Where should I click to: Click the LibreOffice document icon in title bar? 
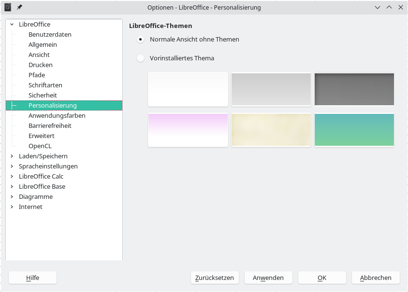(8, 7)
